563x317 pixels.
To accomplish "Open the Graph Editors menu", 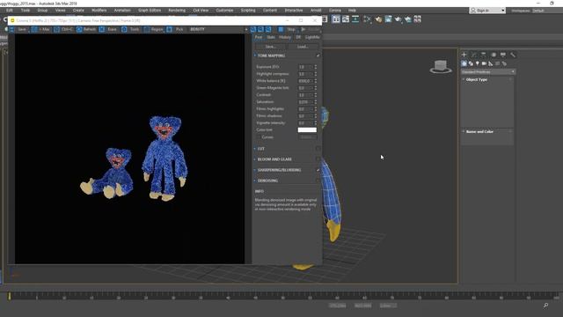I will tap(150, 11).
